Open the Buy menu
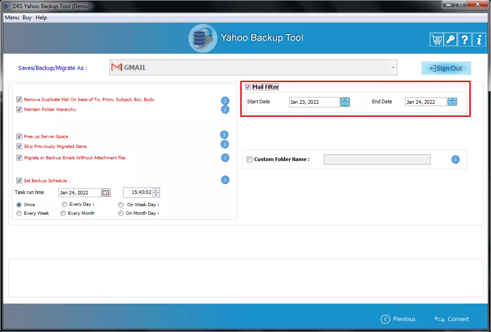Viewport: 491px width, 332px height. pyautogui.click(x=27, y=18)
